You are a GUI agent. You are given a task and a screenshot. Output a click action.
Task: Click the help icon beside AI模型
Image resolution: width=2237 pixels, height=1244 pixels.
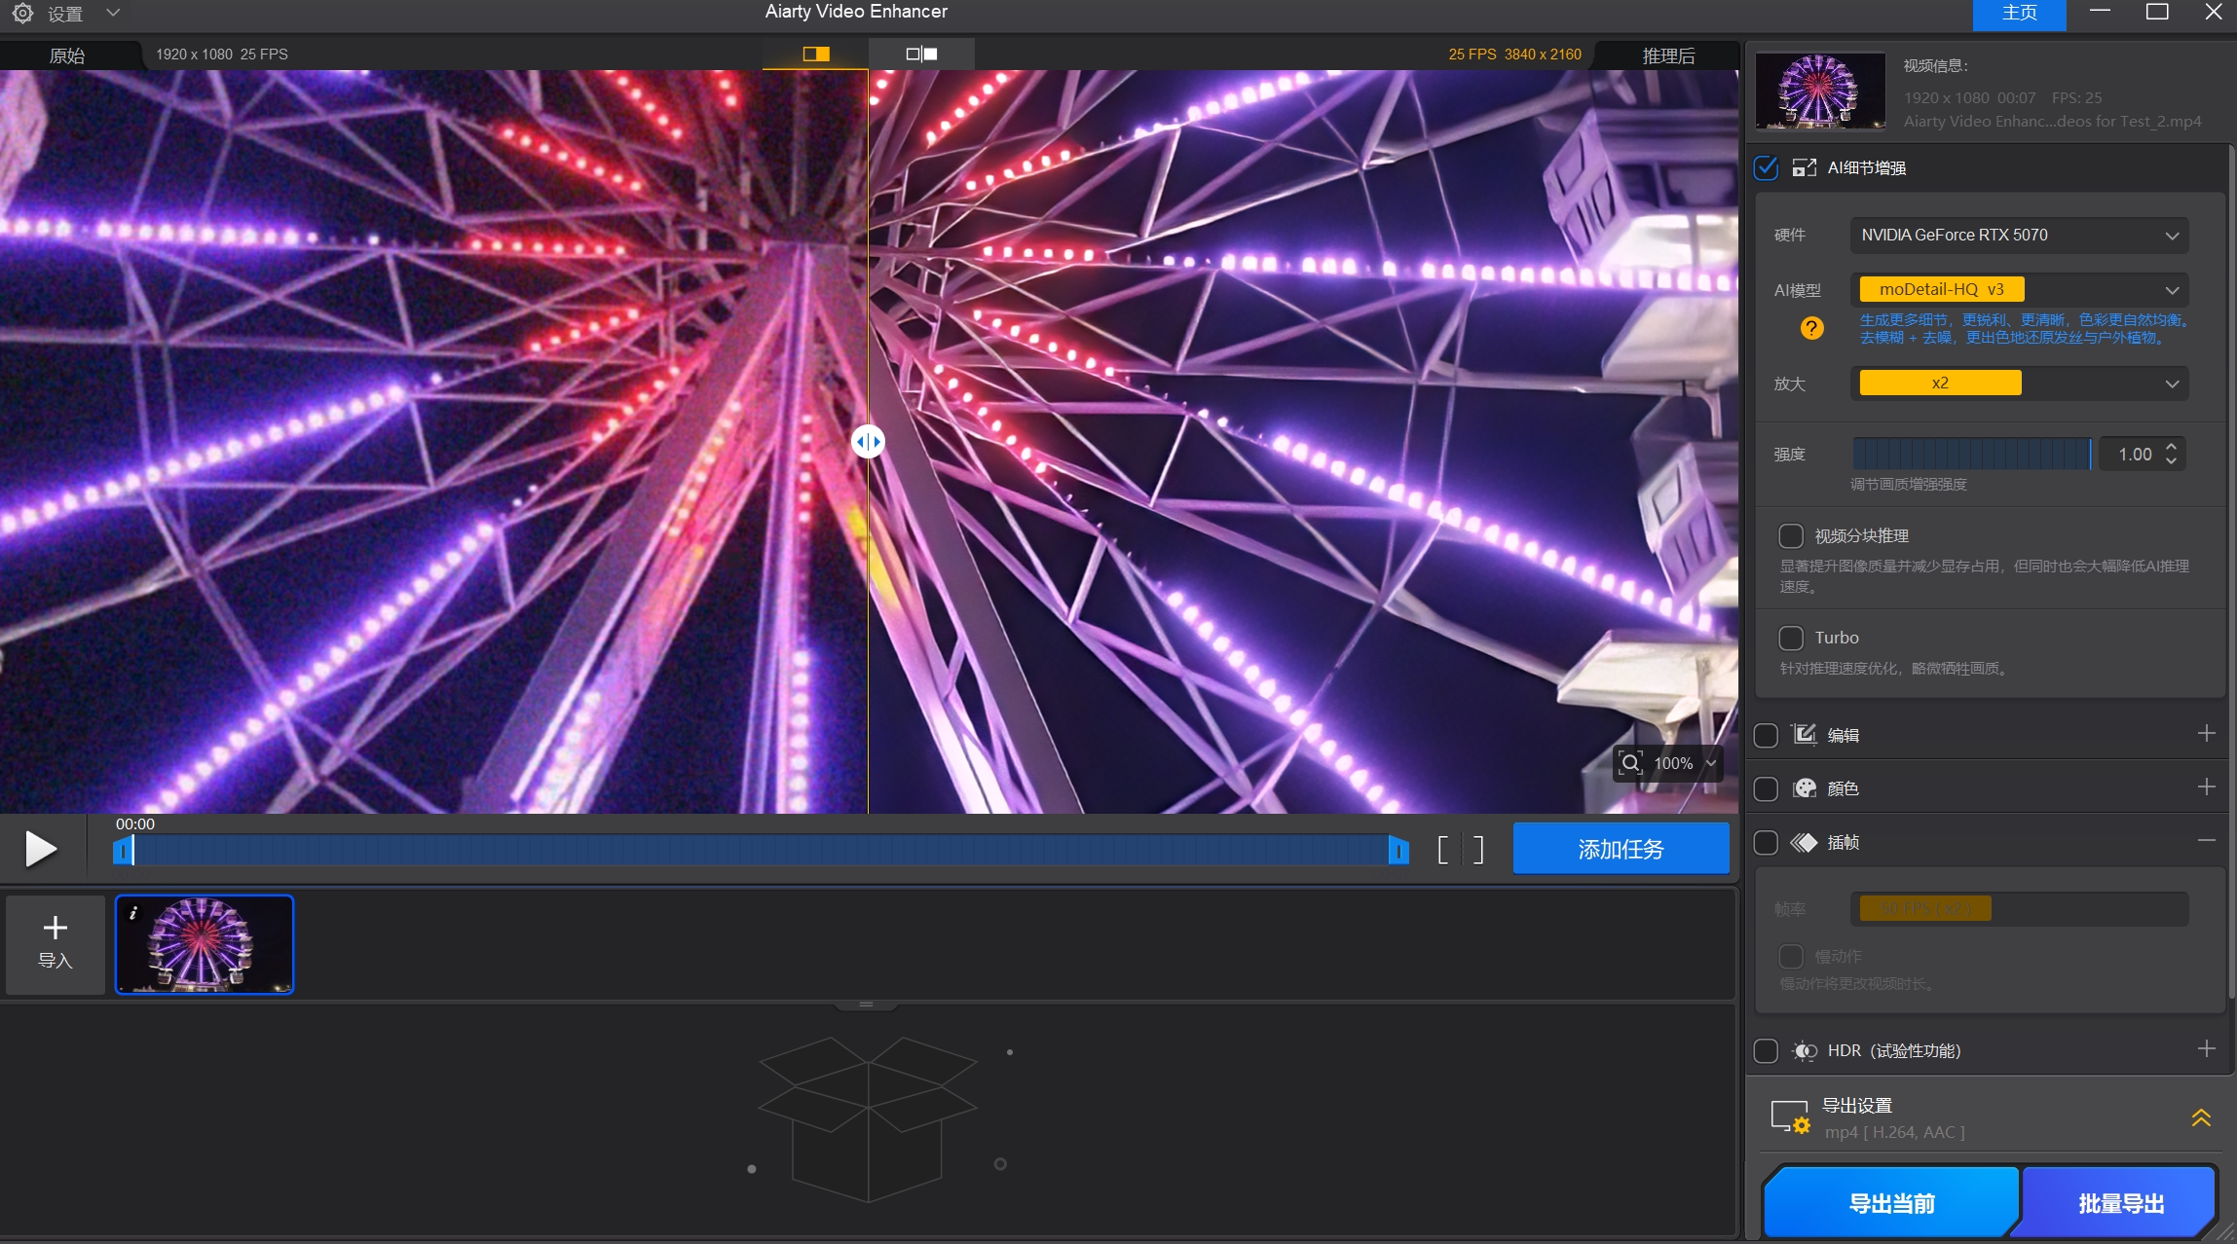tap(1811, 329)
